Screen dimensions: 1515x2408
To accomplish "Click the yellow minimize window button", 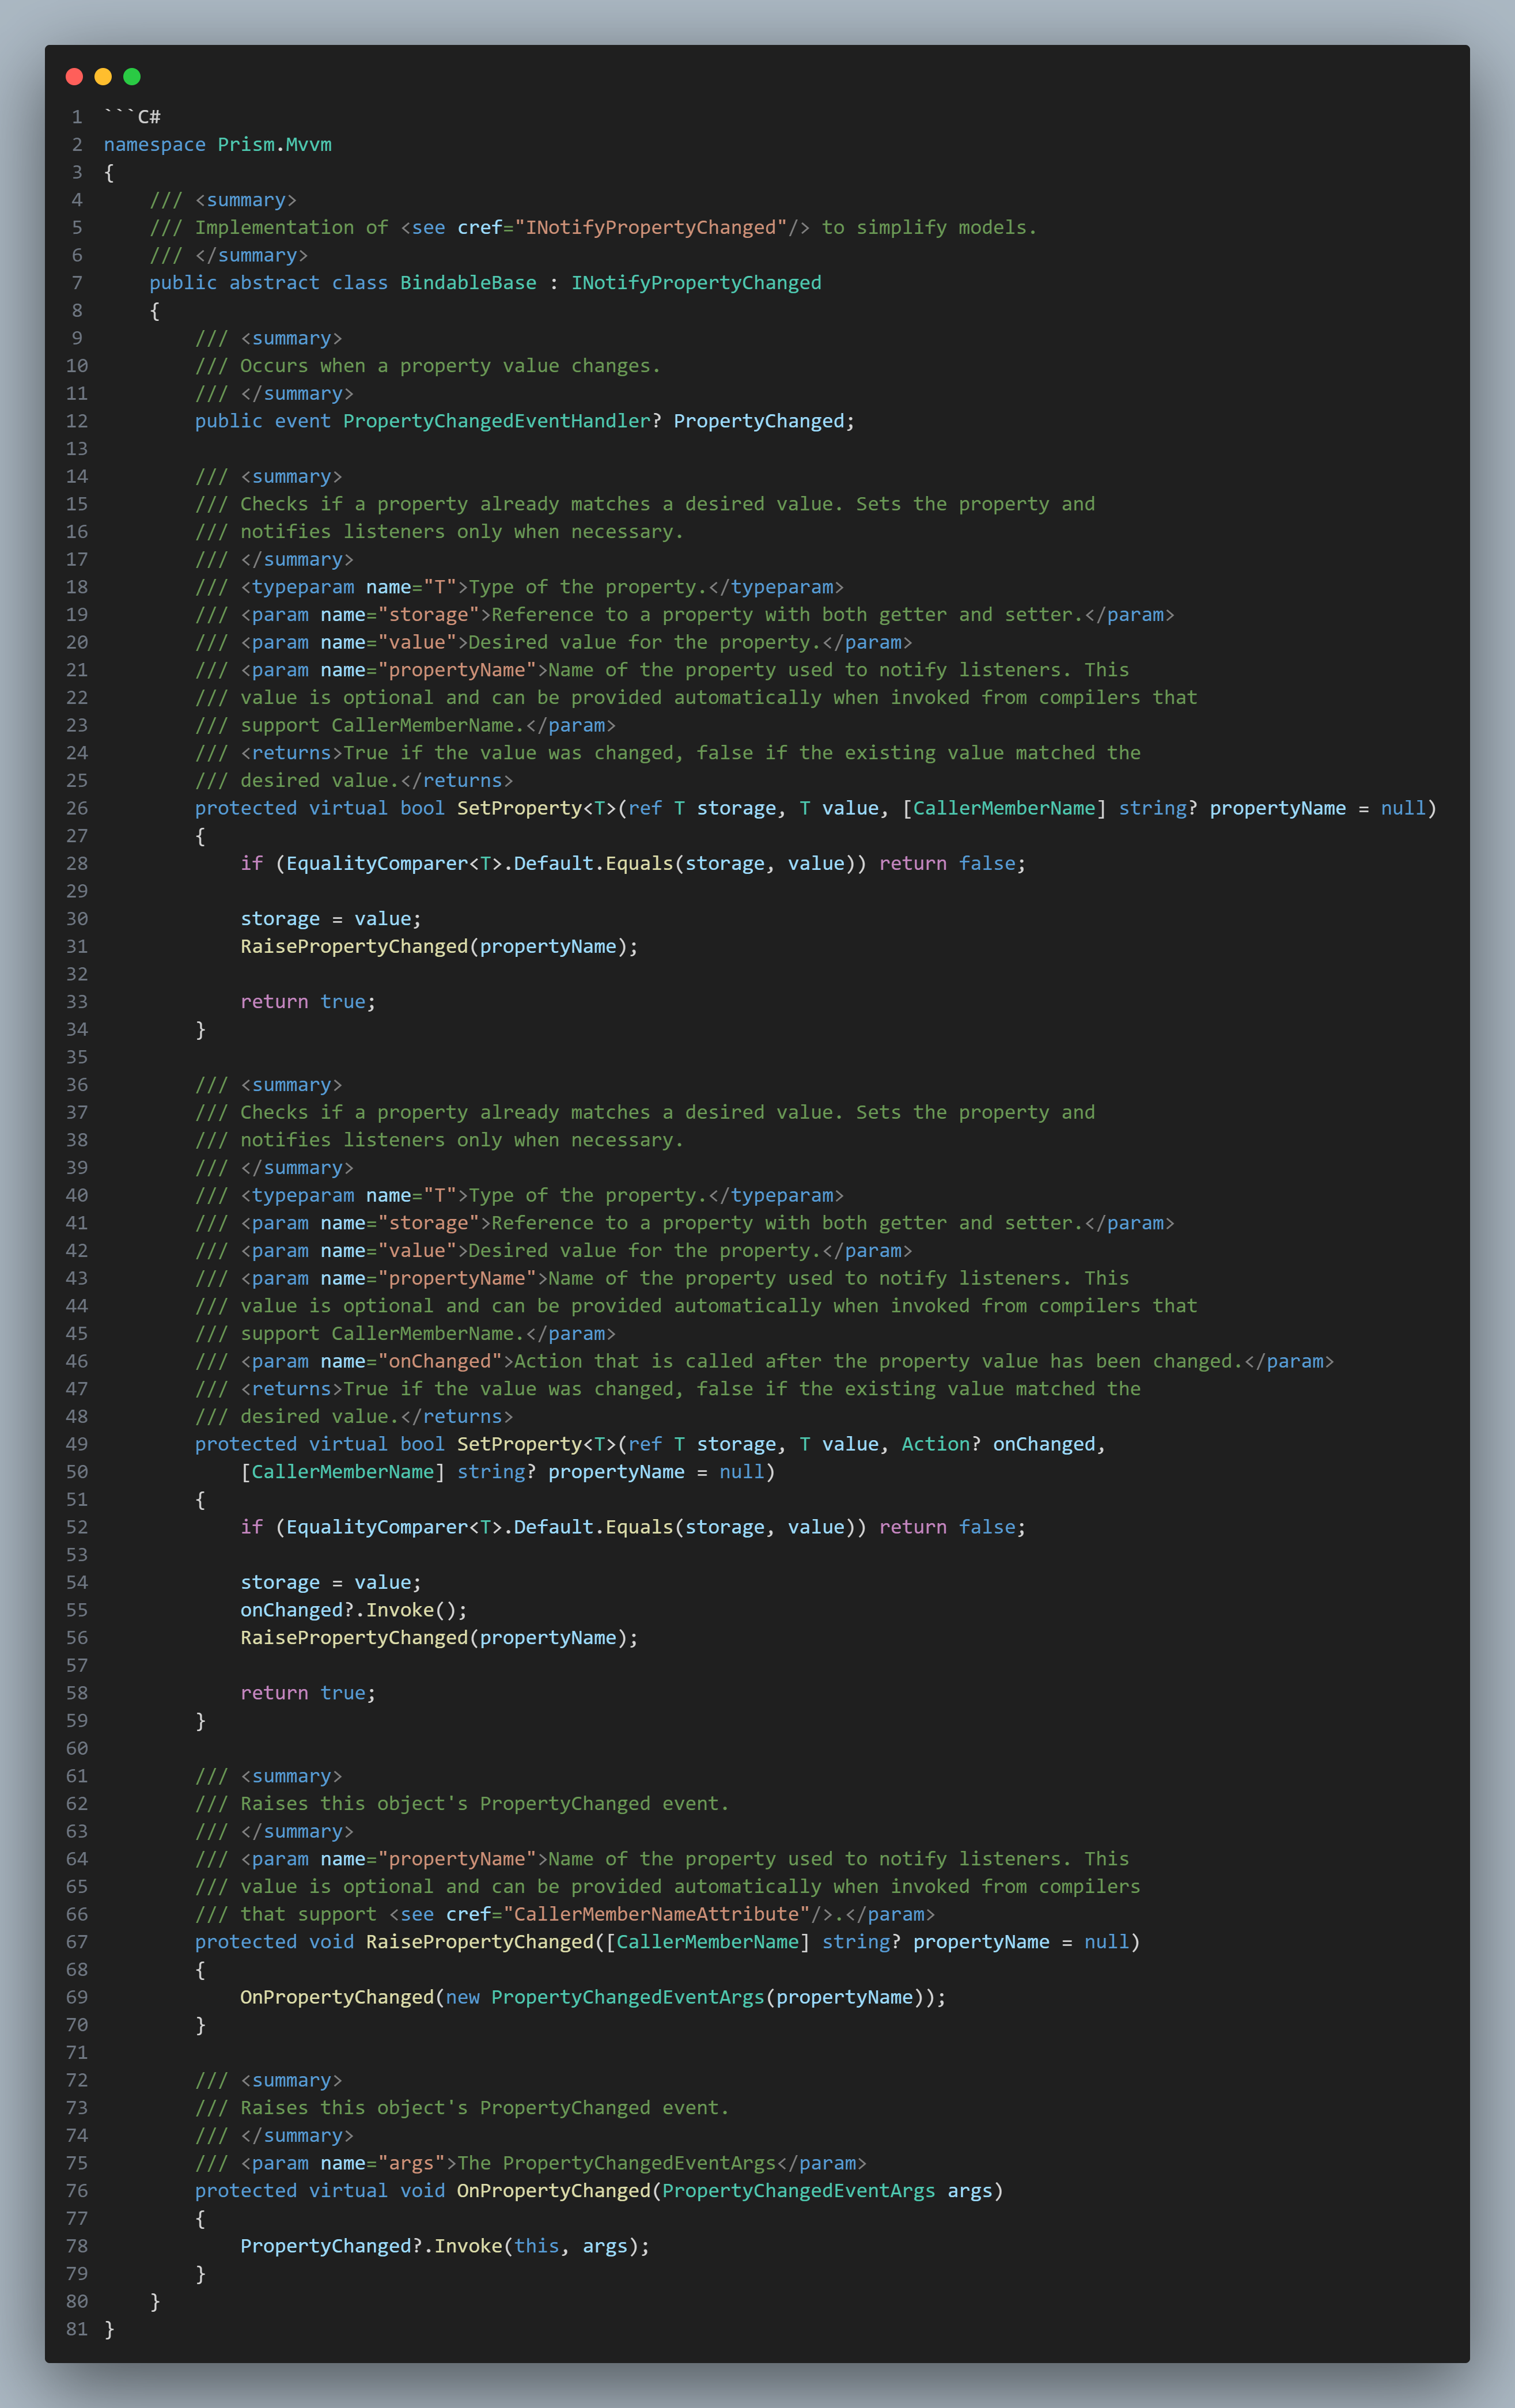I will (x=103, y=76).
